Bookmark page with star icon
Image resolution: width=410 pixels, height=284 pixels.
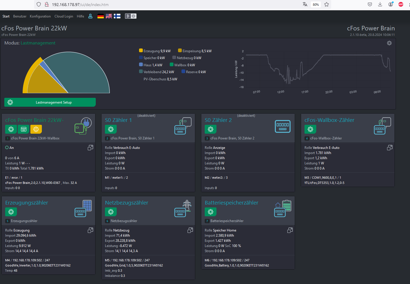(x=327, y=4)
